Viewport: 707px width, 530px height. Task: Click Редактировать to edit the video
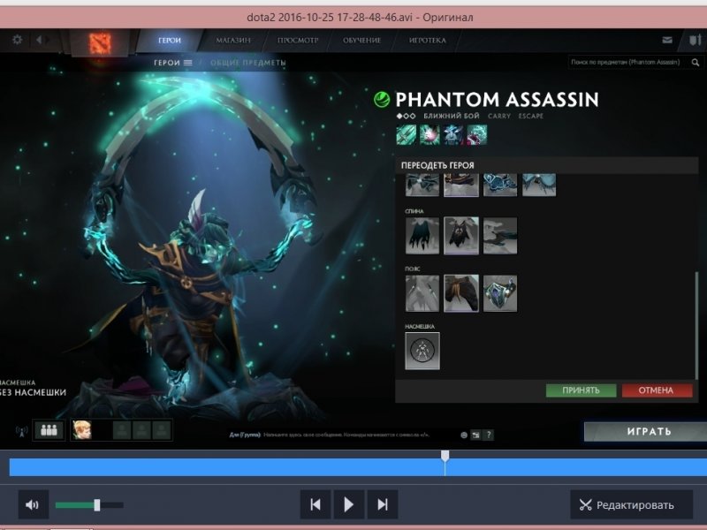click(631, 504)
